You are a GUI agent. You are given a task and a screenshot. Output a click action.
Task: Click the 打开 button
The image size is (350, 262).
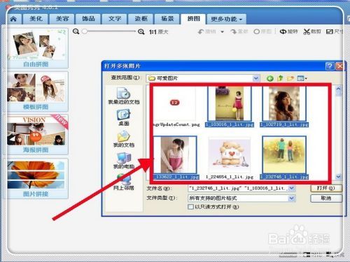click(326, 188)
